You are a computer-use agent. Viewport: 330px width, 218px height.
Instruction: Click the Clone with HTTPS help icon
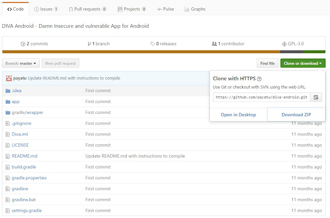tap(259, 79)
